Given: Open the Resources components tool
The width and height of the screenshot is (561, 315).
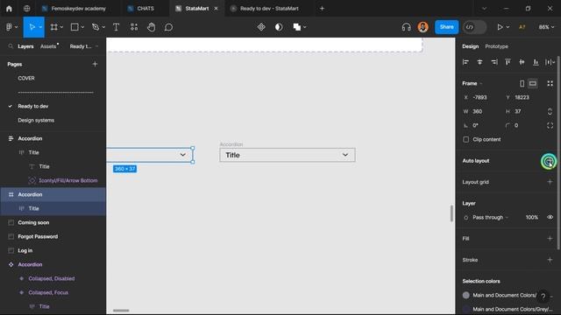Looking at the screenshot, I should click(x=134, y=27).
